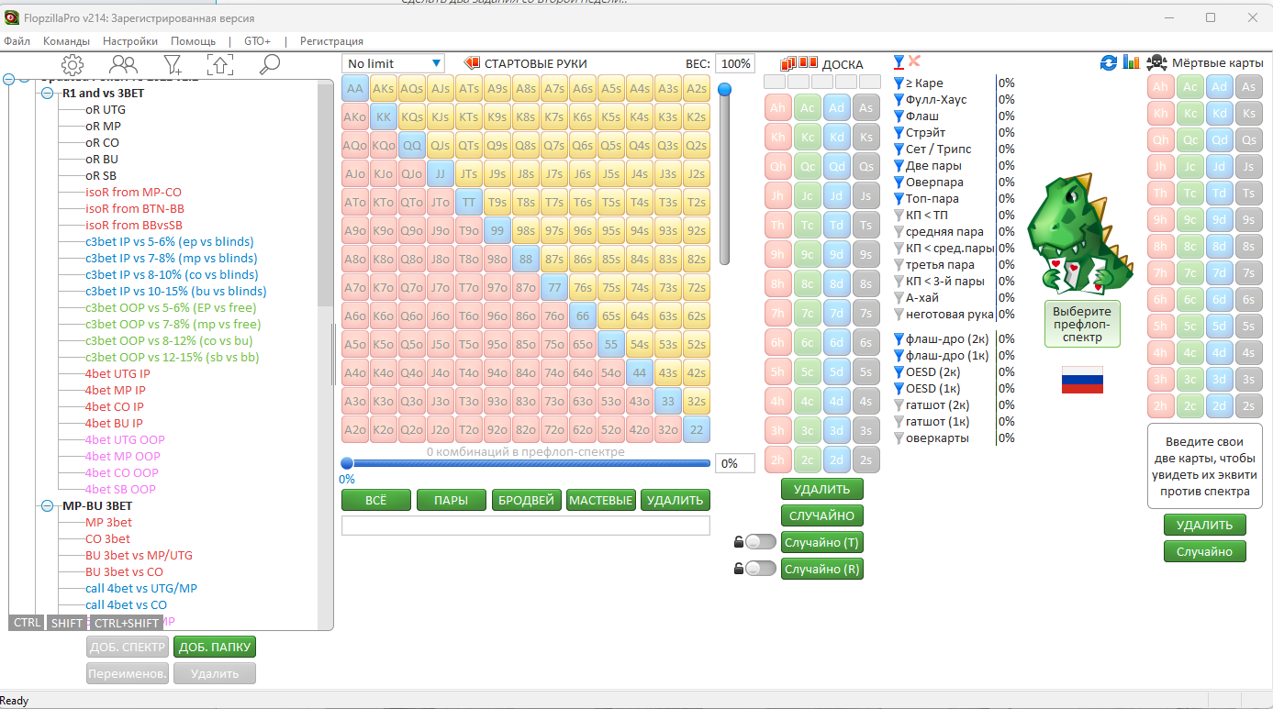Select the Ah card on the ДОСКА board
Viewport: 1273px width, 709px height.
pos(778,107)
